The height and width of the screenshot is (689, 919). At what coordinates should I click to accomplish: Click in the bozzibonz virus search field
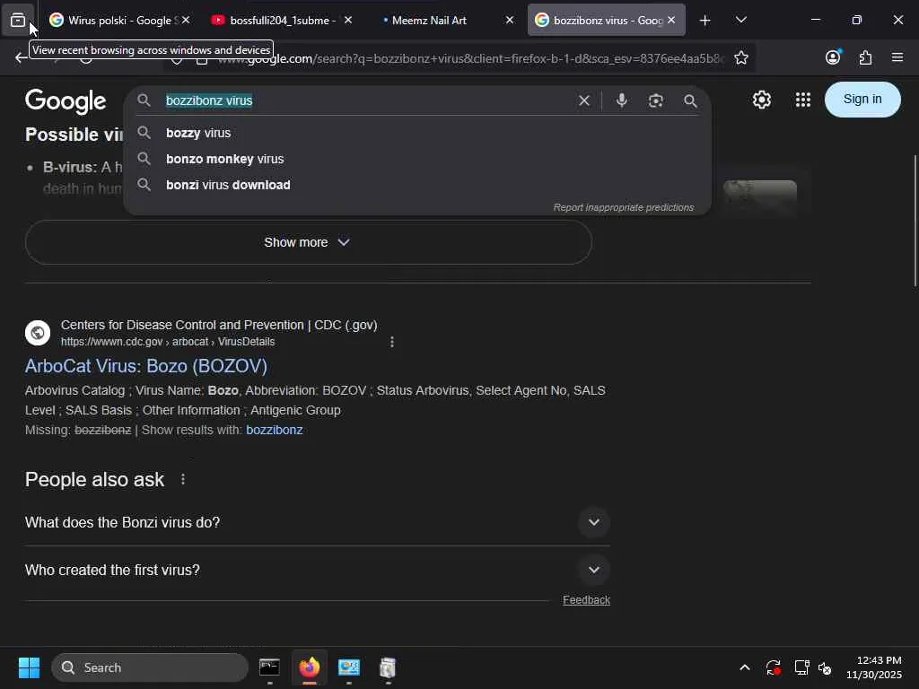363,100
